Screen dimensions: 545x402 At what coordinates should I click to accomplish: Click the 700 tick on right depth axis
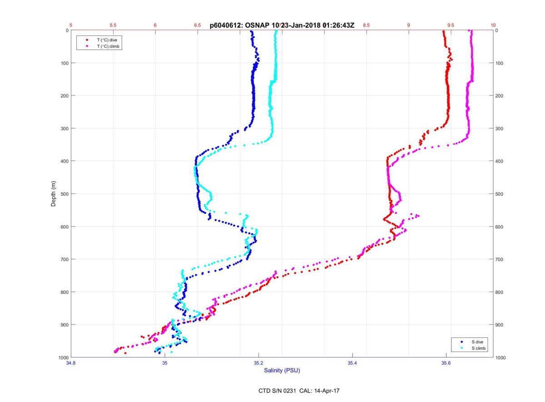pos(500,259)
